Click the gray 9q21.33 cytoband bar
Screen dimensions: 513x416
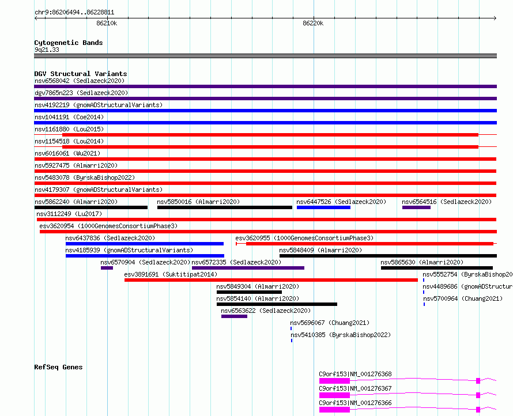tap(265, 56)
